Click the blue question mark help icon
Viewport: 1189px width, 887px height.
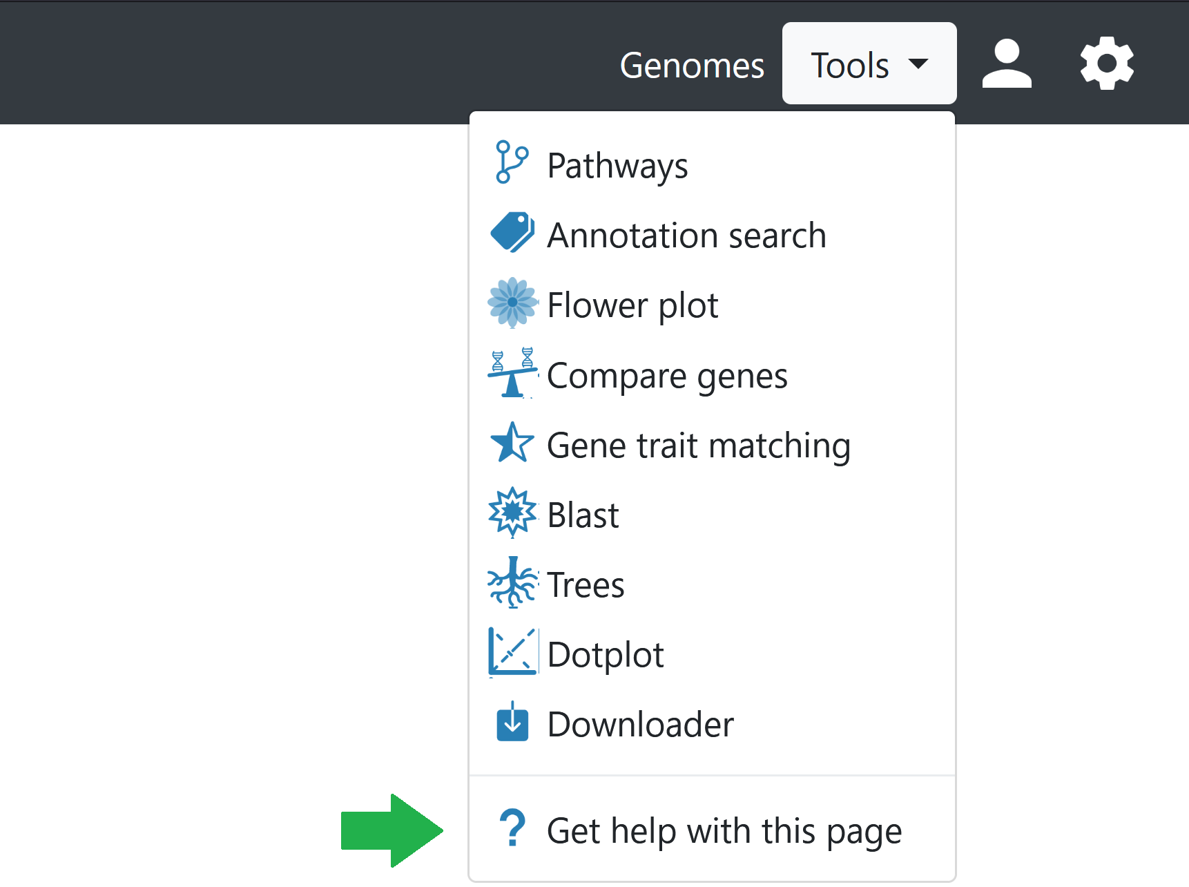(x=512, y=830)
